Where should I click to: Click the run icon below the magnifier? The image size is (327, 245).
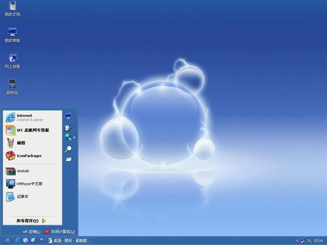pos(68,160)
